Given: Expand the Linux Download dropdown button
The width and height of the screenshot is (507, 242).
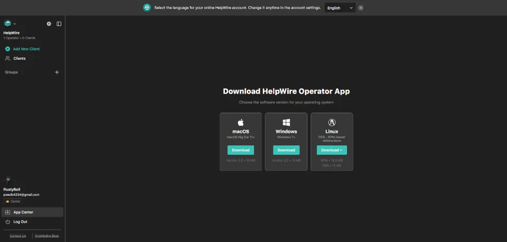Looking at the screenshot, I should (x=332, y=150).
